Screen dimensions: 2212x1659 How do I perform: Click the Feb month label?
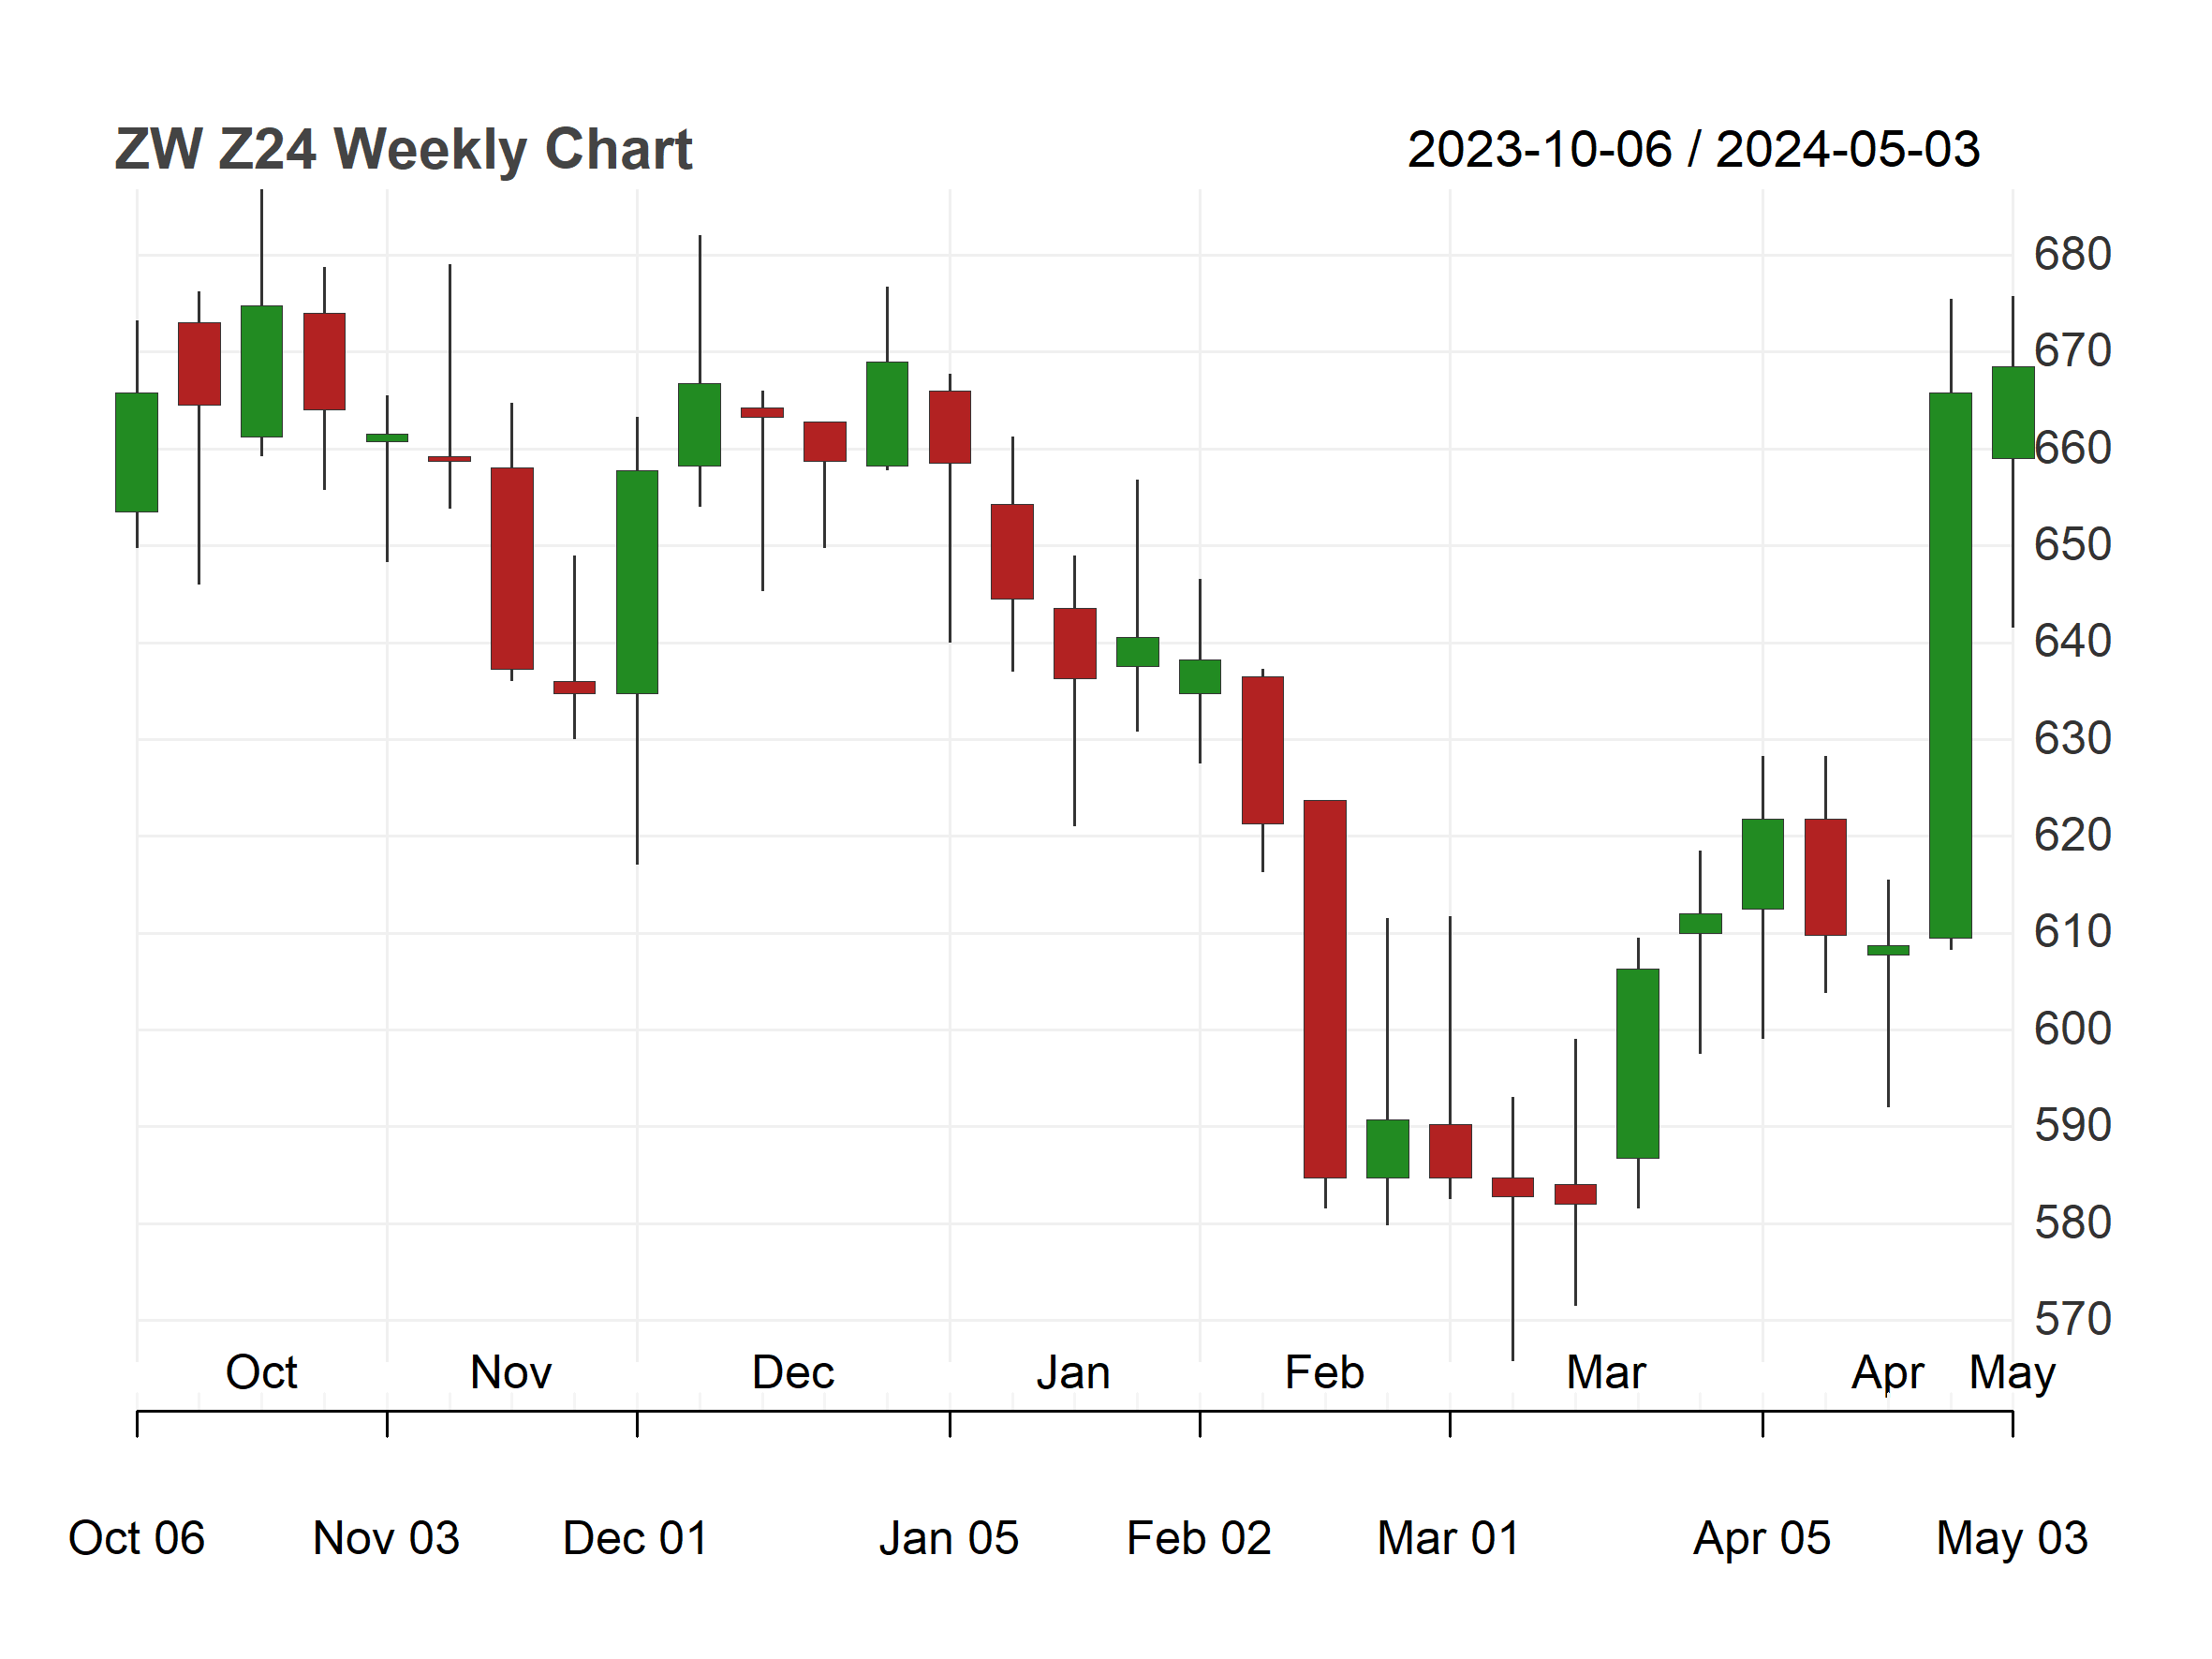pos(1324,1372)
